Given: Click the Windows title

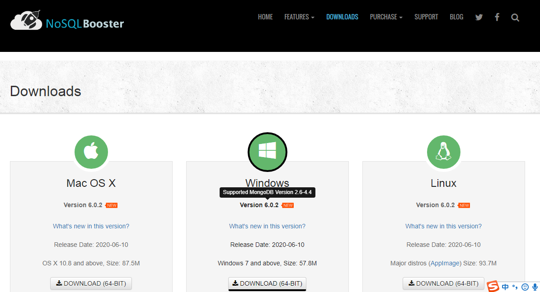Looking at the screenshot, I should (x=267, y=182).
